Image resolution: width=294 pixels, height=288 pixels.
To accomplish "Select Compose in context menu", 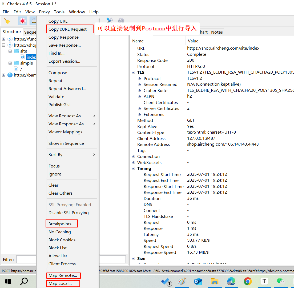I will [58, 73].
